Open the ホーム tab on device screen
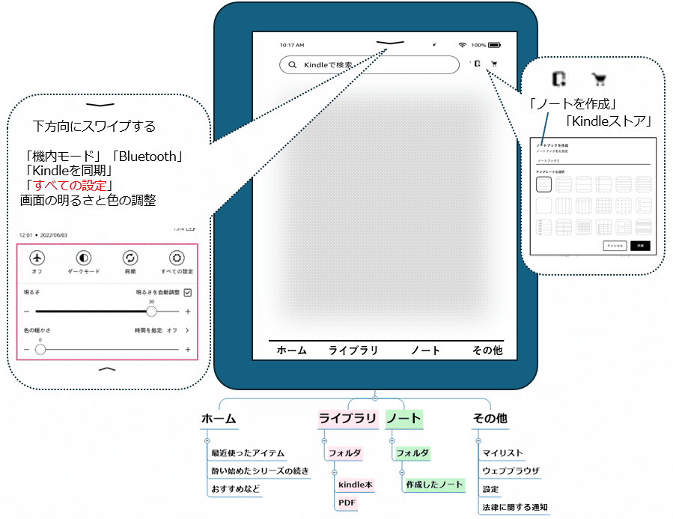 coord(291,350)
